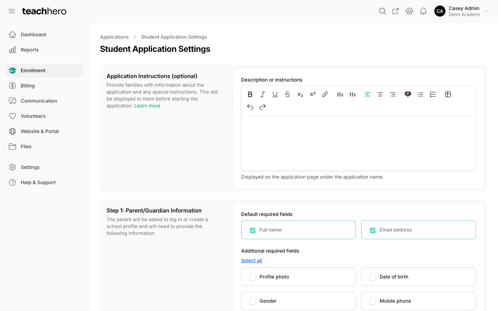Underline the selected text
498x311 pixels.
(x=275, y=94)
